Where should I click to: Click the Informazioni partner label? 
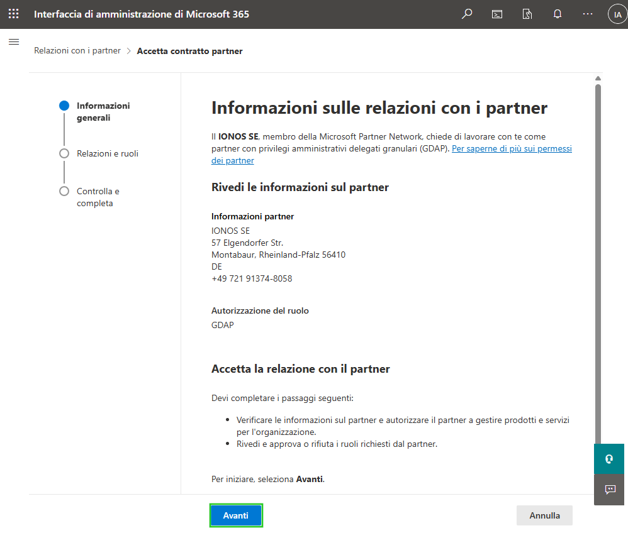tap(253, 216)
